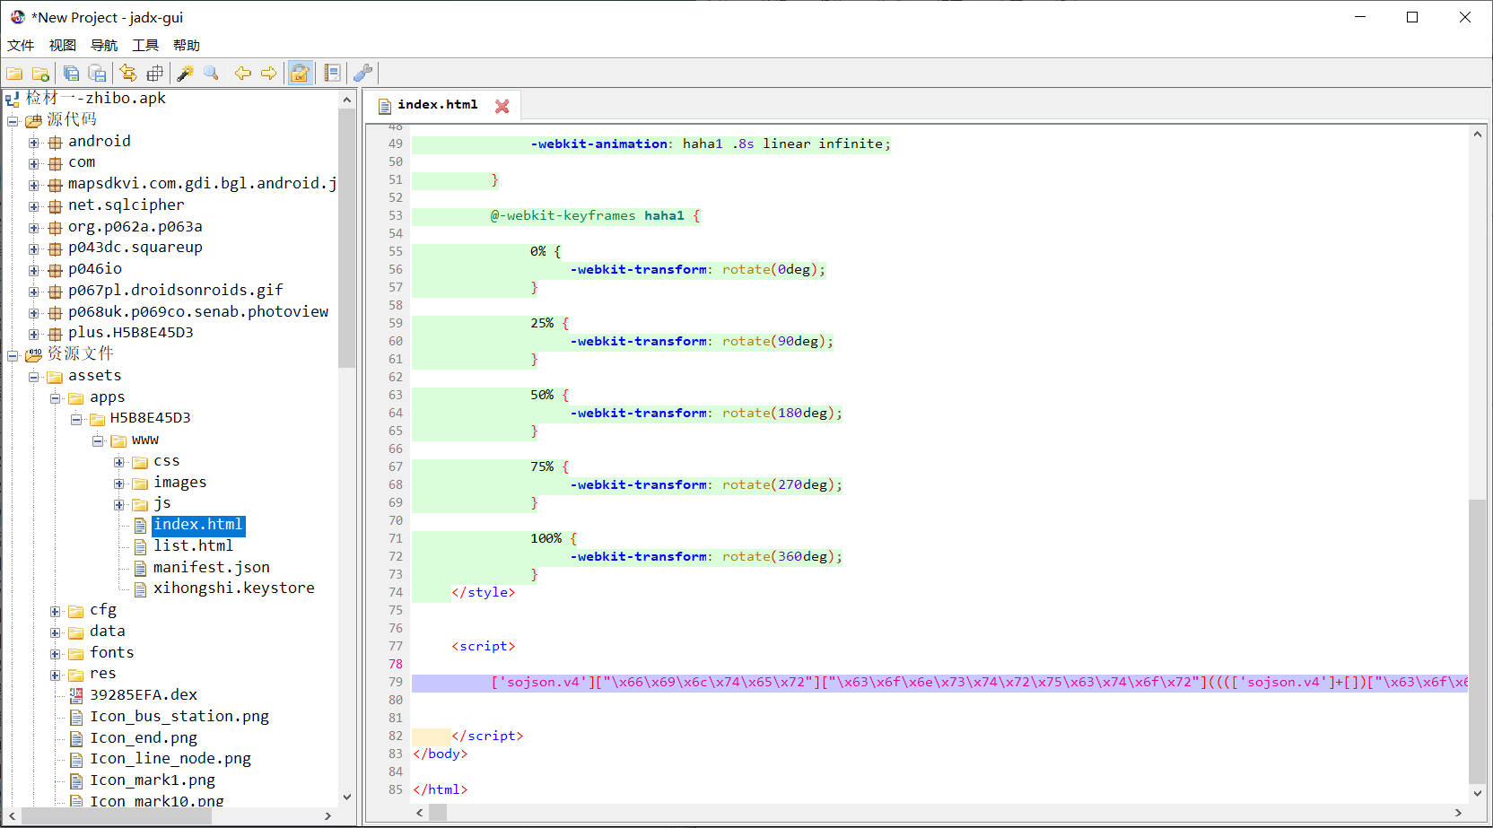
Task: Click the tree panel horizontal scrollbar thumb
Action: pyautogui.click(x=116, y=815)
